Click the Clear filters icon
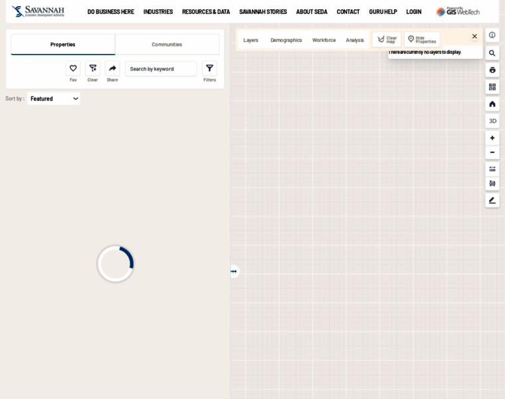 (x=93, y=68)
